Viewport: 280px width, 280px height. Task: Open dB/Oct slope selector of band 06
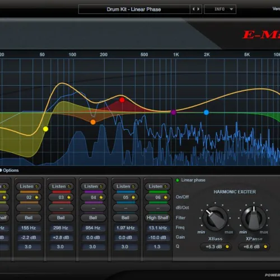[157, 208]
